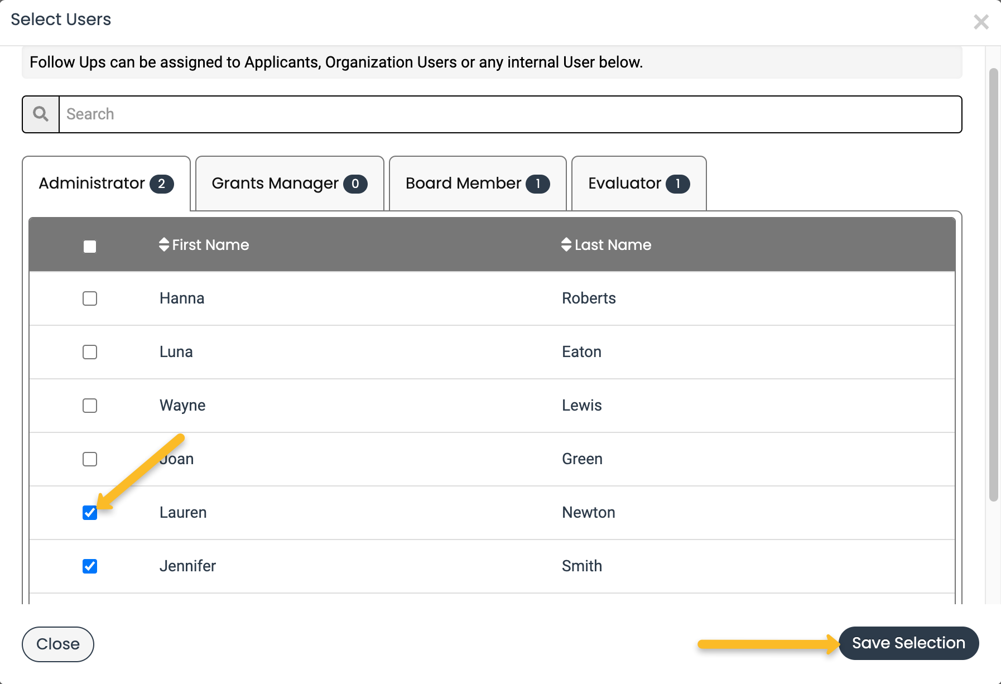Viewport: 1001px width, 684px height.
Task: Click the Last Name column header
Action: click(607, 245)
